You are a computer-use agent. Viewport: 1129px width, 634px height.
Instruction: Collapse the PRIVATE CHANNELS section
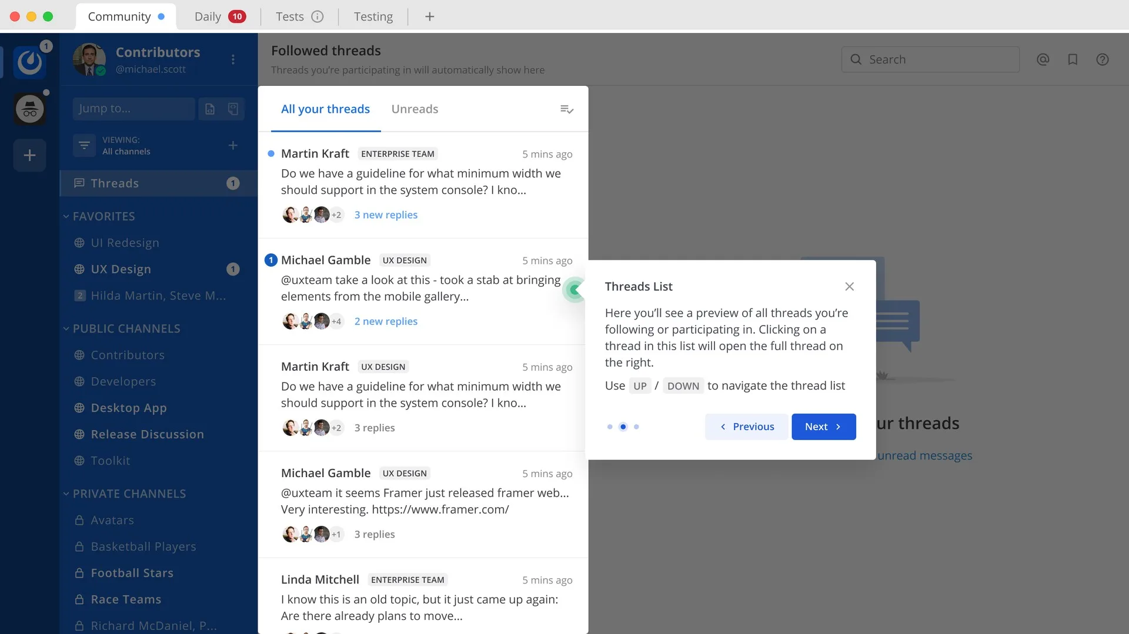pyautogui.click(x=125, y=494)
